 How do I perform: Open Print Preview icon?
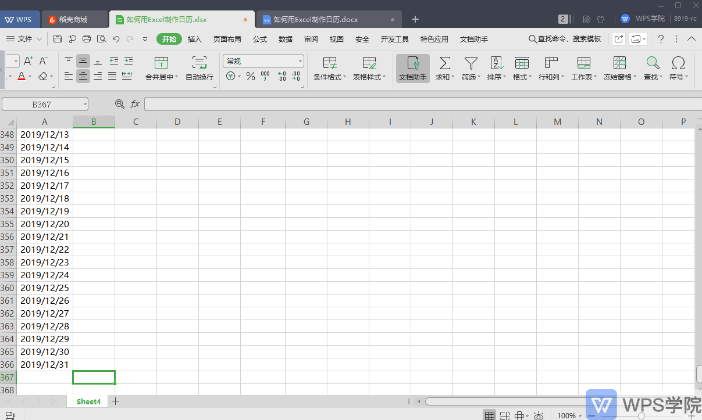pyautogui.click(x=101, y=39)
